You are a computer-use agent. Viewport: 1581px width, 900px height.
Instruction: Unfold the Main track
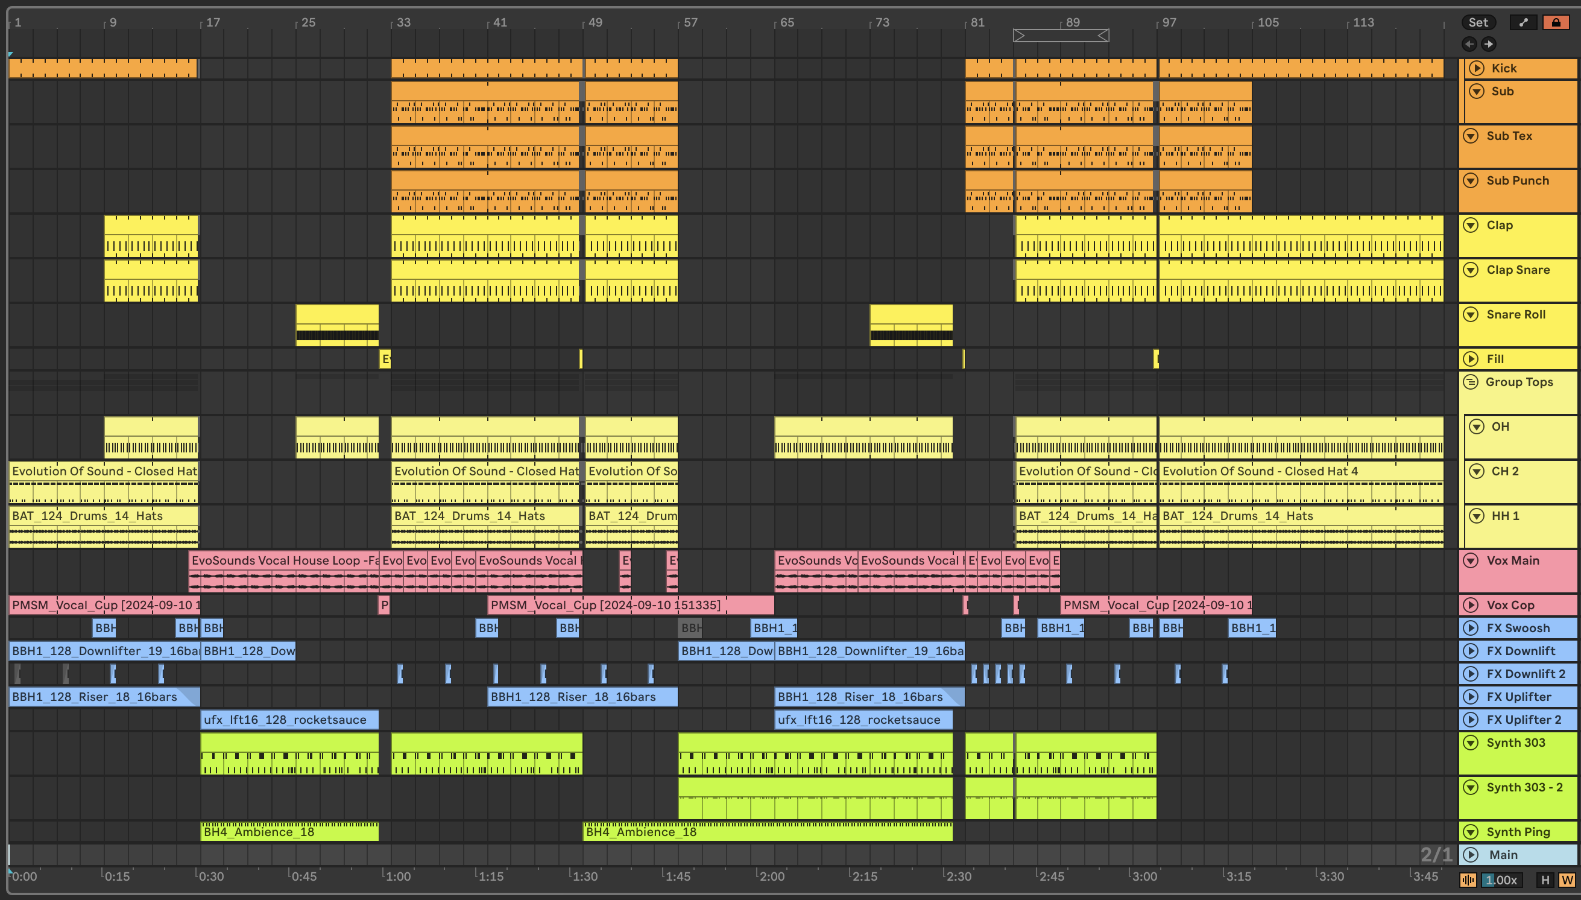(x=1471, y=855)
